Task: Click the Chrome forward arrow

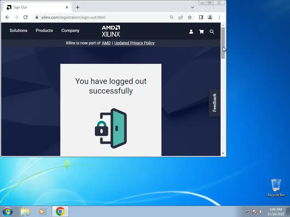Action: pos(16,17)
